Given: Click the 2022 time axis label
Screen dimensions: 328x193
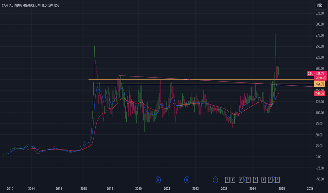Looking at the screenshot, I should pos(195,189).
